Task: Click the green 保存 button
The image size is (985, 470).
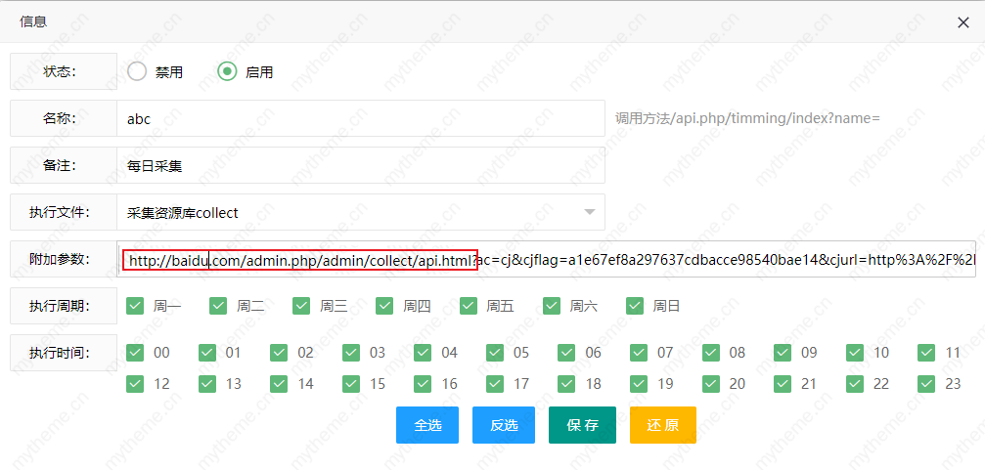Action: (582, 425)
